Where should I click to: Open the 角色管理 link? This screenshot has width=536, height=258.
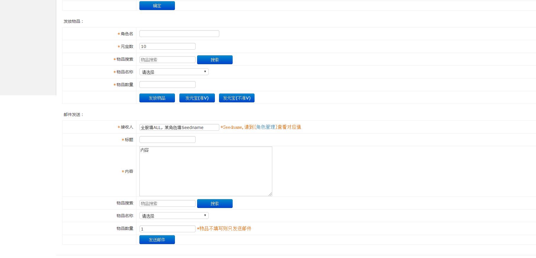(x=265, y=127)
